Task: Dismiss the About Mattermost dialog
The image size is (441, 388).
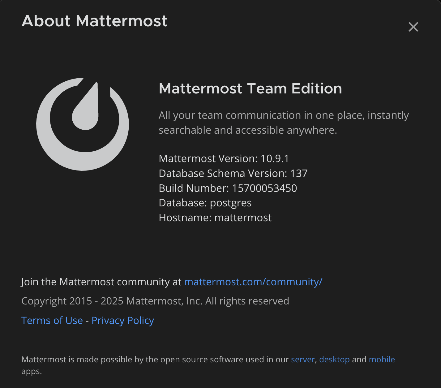Action: tap(413, 27)
